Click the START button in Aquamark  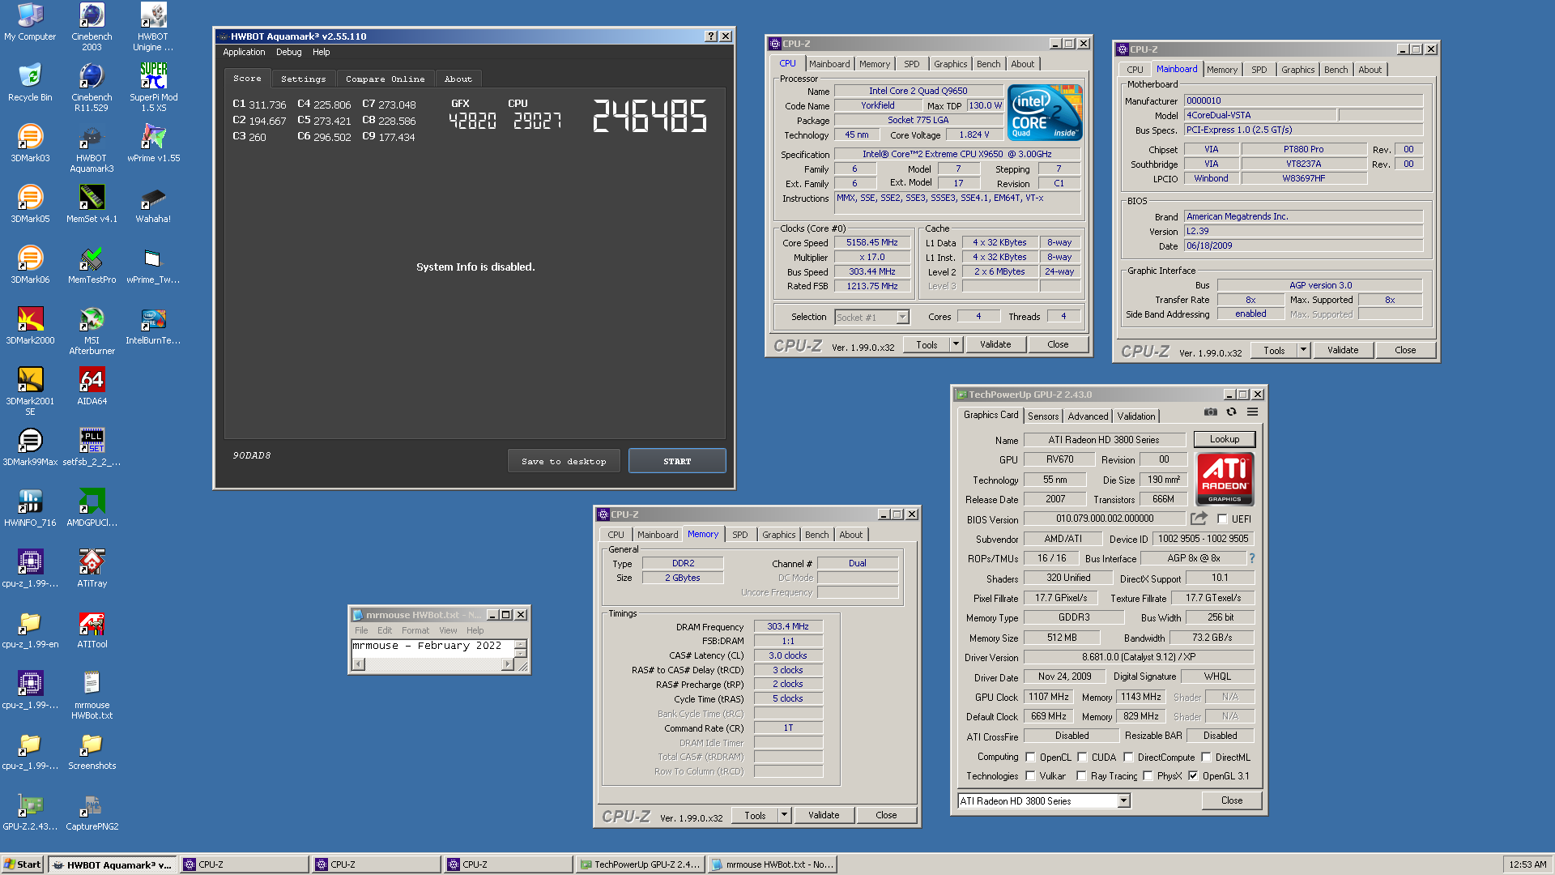pos(677,461)
